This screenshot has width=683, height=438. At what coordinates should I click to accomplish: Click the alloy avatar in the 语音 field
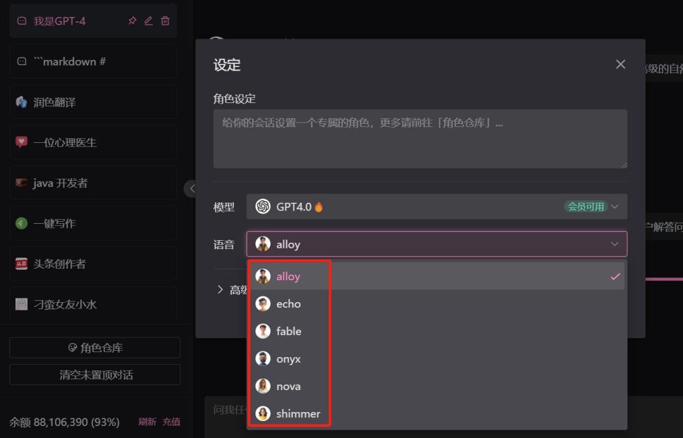click(x=262, y=244)
